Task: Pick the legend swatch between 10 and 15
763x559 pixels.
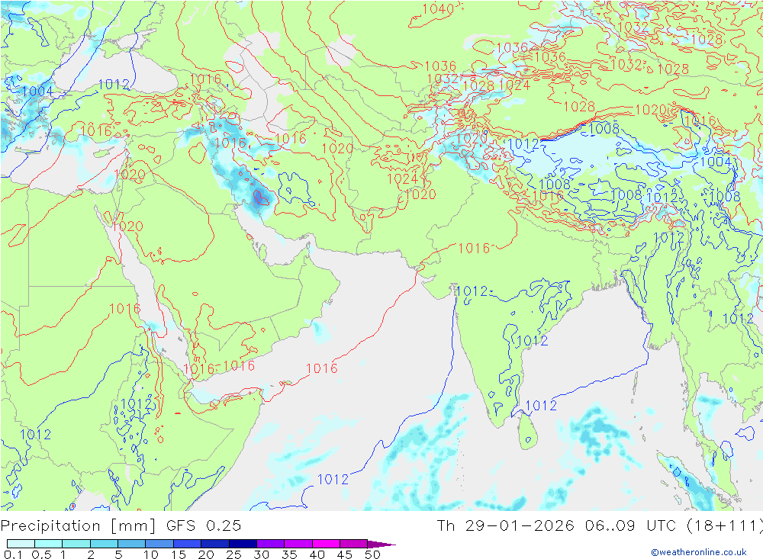Action: 159,544
